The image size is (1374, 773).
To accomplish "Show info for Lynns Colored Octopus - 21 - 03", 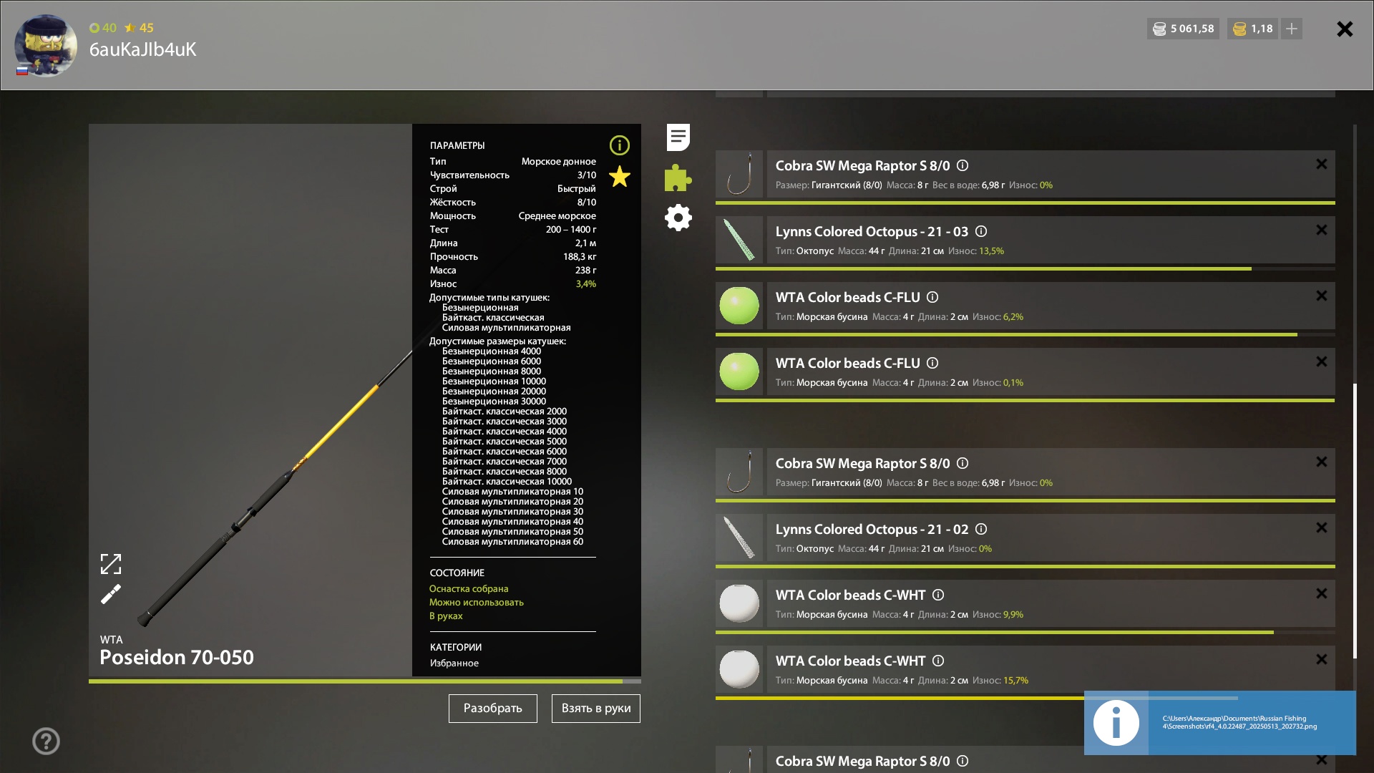I will coord(981,231).
